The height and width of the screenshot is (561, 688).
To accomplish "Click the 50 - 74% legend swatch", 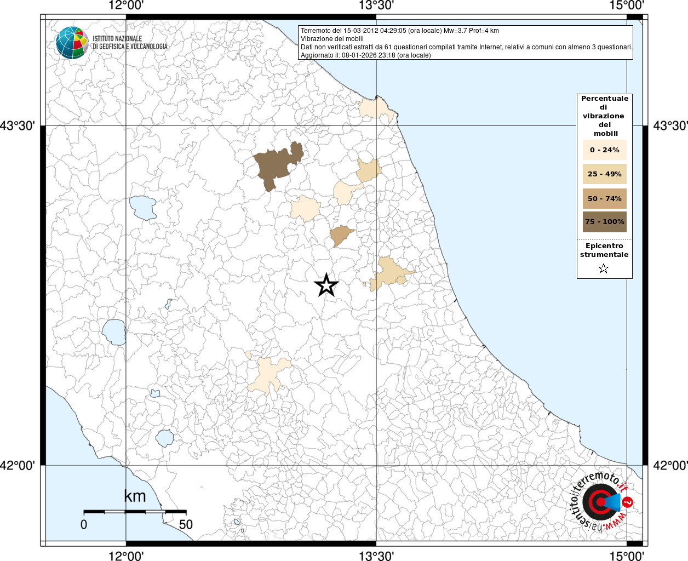I will [604, 198].
